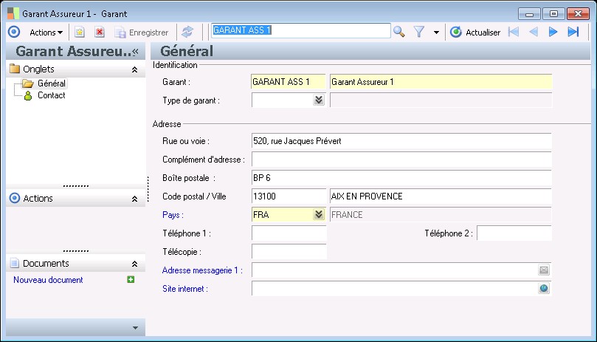Click the Actualiser refresh button

(475, 33)
